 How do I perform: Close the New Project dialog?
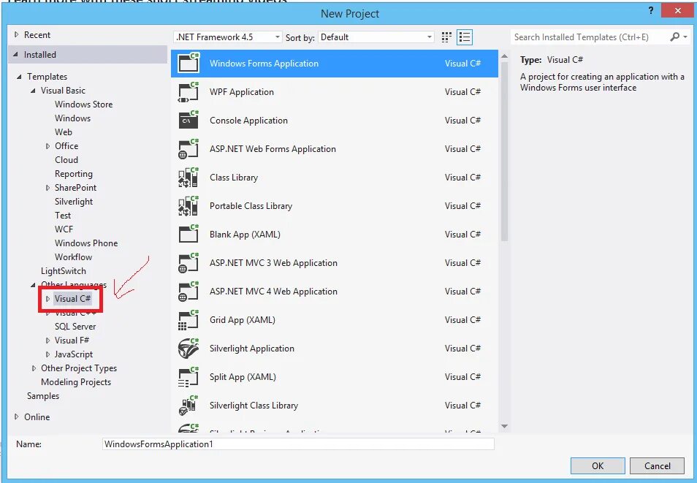coord(677,10)
